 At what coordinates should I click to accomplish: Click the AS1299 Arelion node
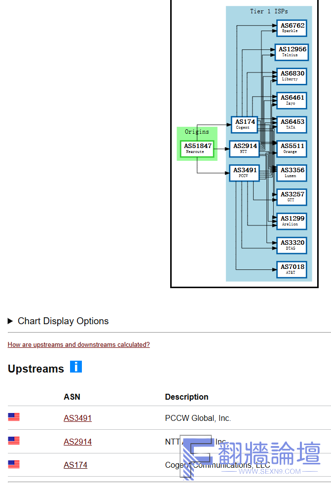pos(292,221)
